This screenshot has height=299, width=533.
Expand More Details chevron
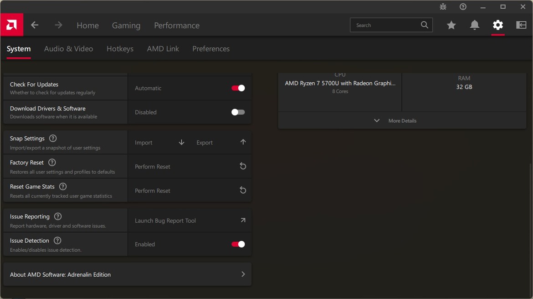(377, 121)
